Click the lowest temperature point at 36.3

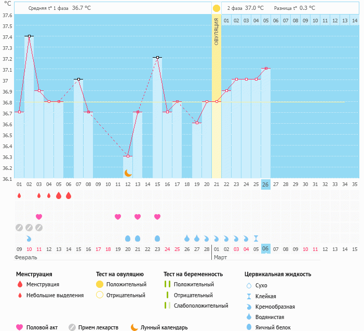click(x=128, y=156)
